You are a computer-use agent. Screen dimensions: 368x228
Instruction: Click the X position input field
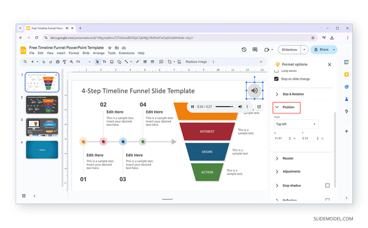[x=281, y=139]
